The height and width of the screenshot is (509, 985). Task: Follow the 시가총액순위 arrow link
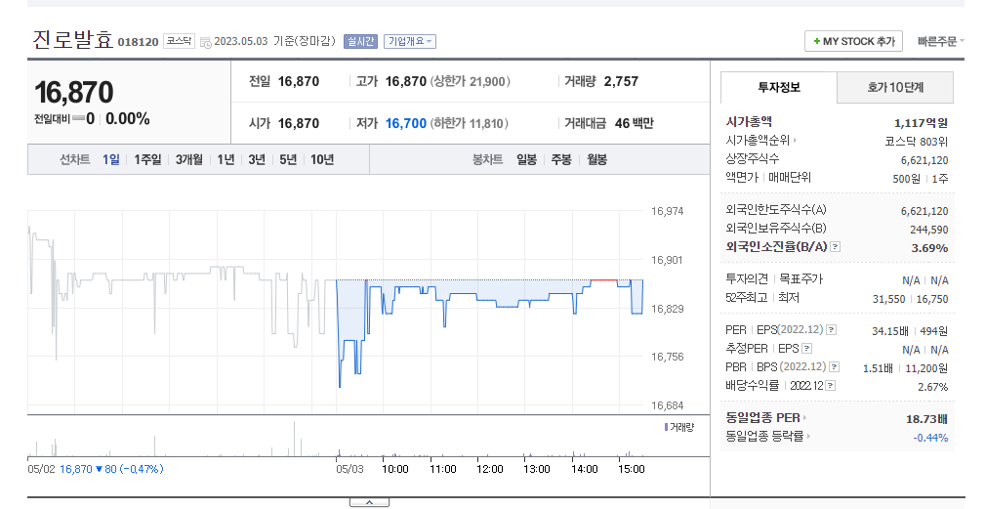coord(795,141)
